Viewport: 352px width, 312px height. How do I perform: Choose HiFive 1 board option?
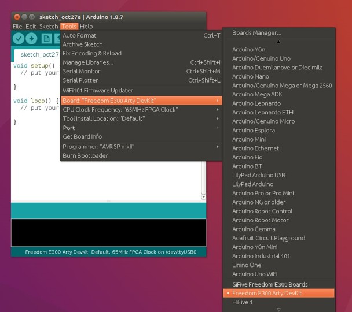pos(242,302)
